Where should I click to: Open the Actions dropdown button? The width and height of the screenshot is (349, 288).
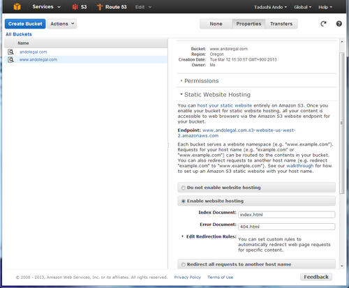[x=62, y=24]
